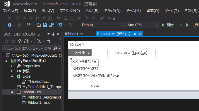Click the ②複数レンジ選択 ribbon button
This screenshot has width=199, height=111.
pyautogui.click(x=86, y=69)
